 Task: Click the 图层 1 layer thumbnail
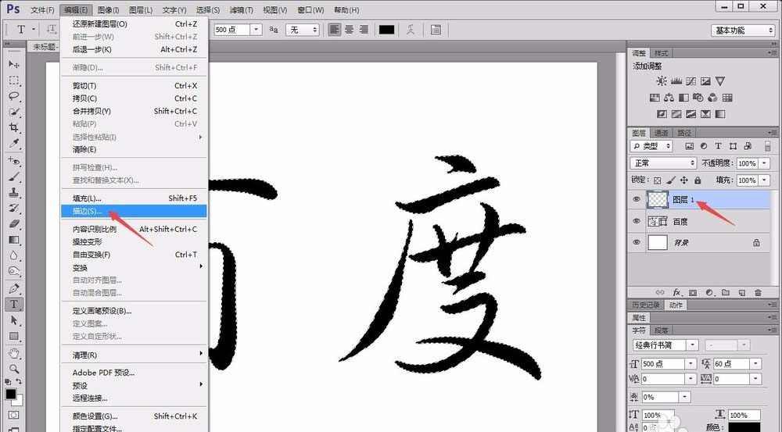658,199
